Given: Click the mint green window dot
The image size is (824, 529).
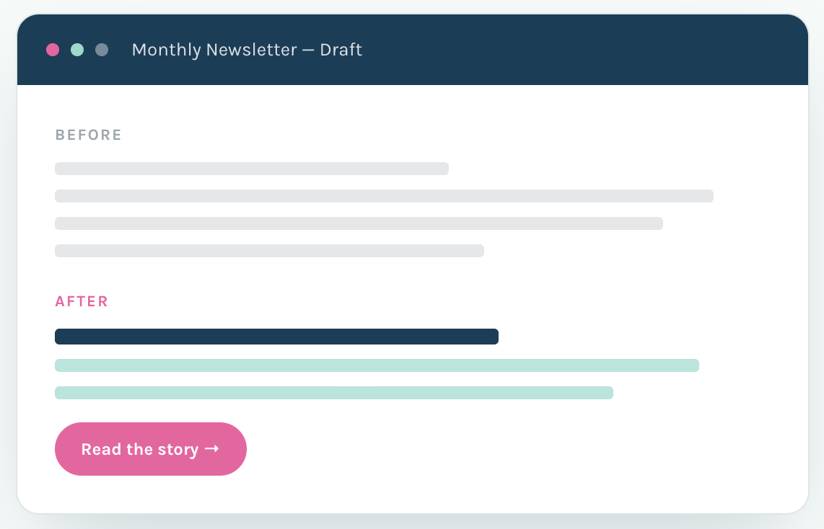Looking at the screenshot, I should [x=77, y=50].
